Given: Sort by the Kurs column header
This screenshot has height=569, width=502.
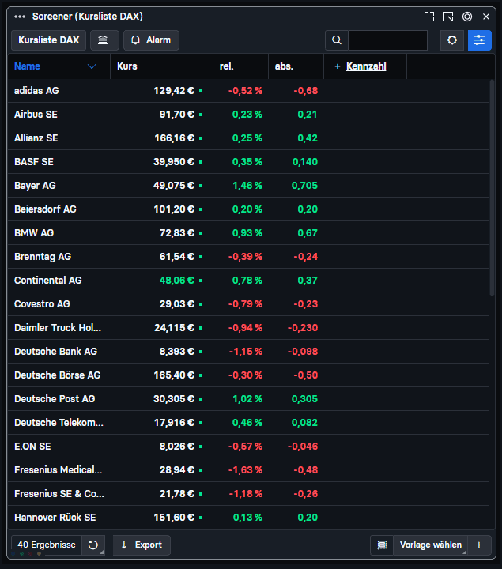Looking at the screenshot, I should [127, 66].
